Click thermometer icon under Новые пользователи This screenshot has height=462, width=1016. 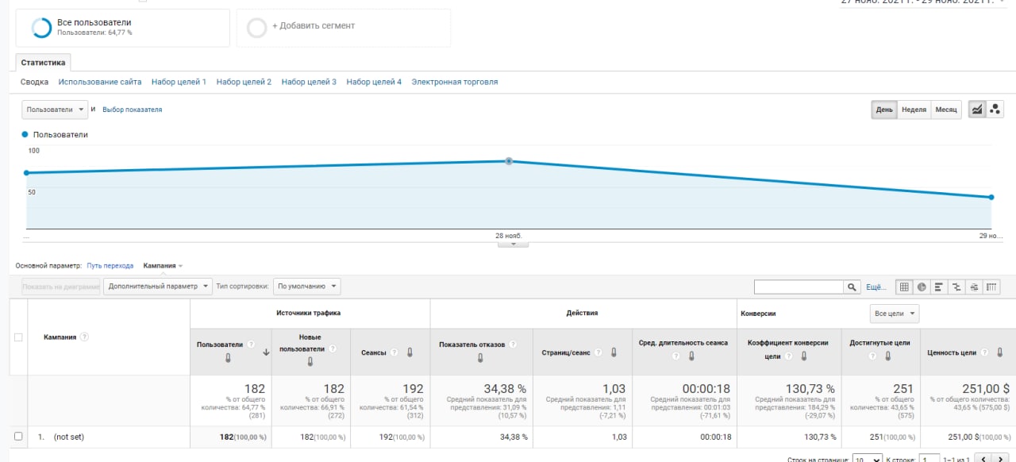(x=310, y=361)
